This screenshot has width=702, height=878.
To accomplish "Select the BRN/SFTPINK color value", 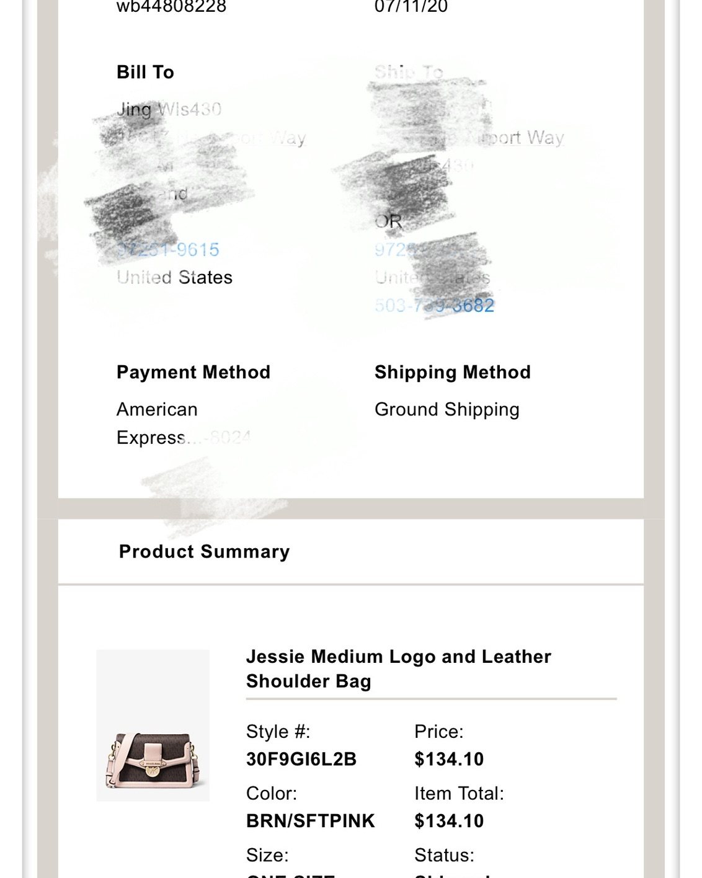I will (x=311, y=821).
